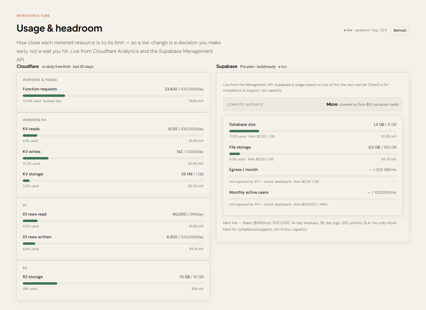
Task: Click the "COMPUTE INSTANCE" label
Action: point(245,105)
